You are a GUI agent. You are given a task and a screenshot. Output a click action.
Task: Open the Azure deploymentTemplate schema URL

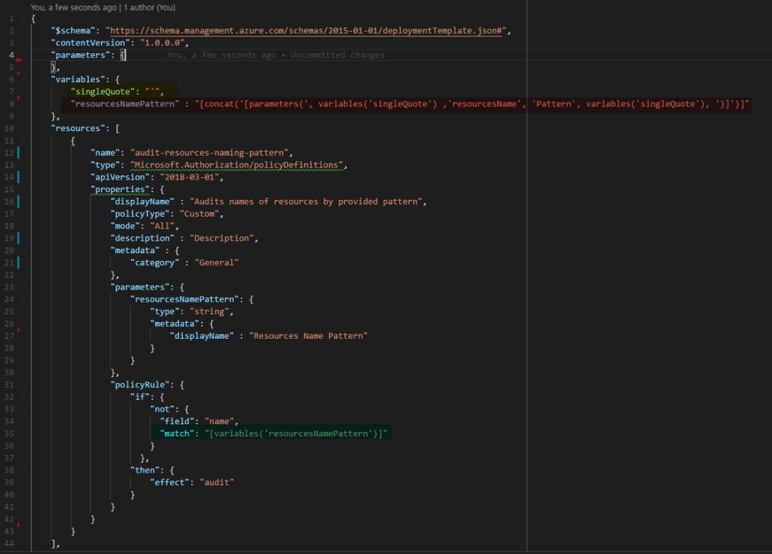click(305, 31)
